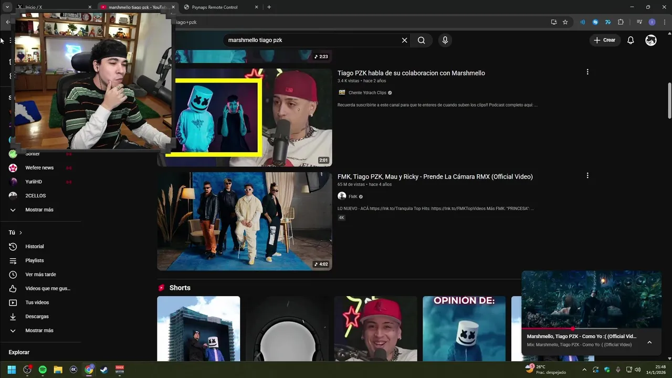This screenshot has width=672, height=378.
Task: Open the Short showing a building
Action: (x=198, y=329)
